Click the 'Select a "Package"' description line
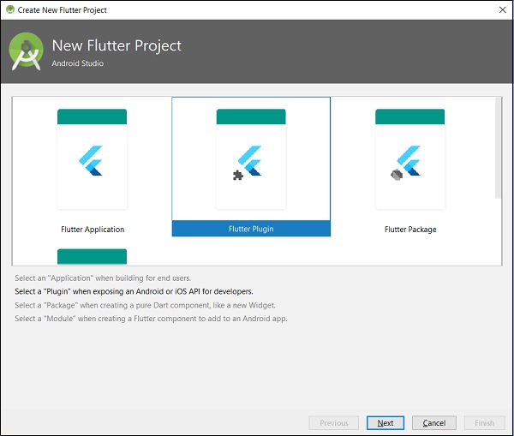The height and width of the screenshot is (436, 514). click(145, 305)
